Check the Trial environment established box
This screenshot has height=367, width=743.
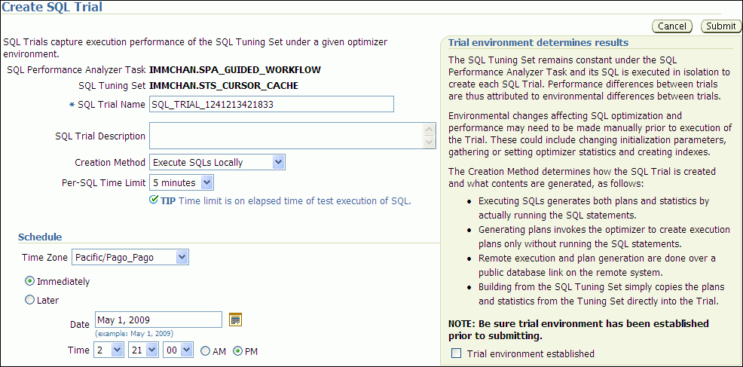tap(456, 353)
